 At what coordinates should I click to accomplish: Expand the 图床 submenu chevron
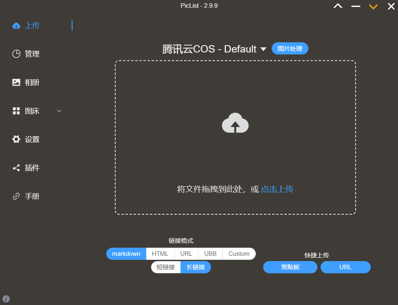click(59, 111)
